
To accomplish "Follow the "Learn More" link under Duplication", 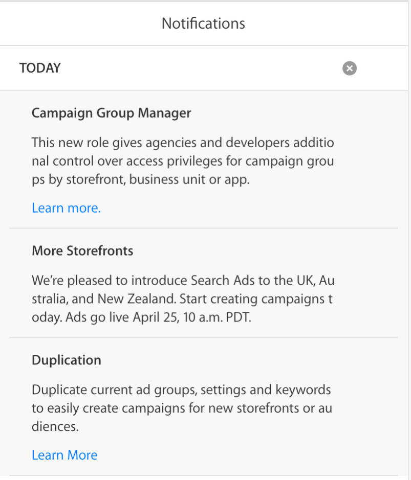I will point(64,455).
